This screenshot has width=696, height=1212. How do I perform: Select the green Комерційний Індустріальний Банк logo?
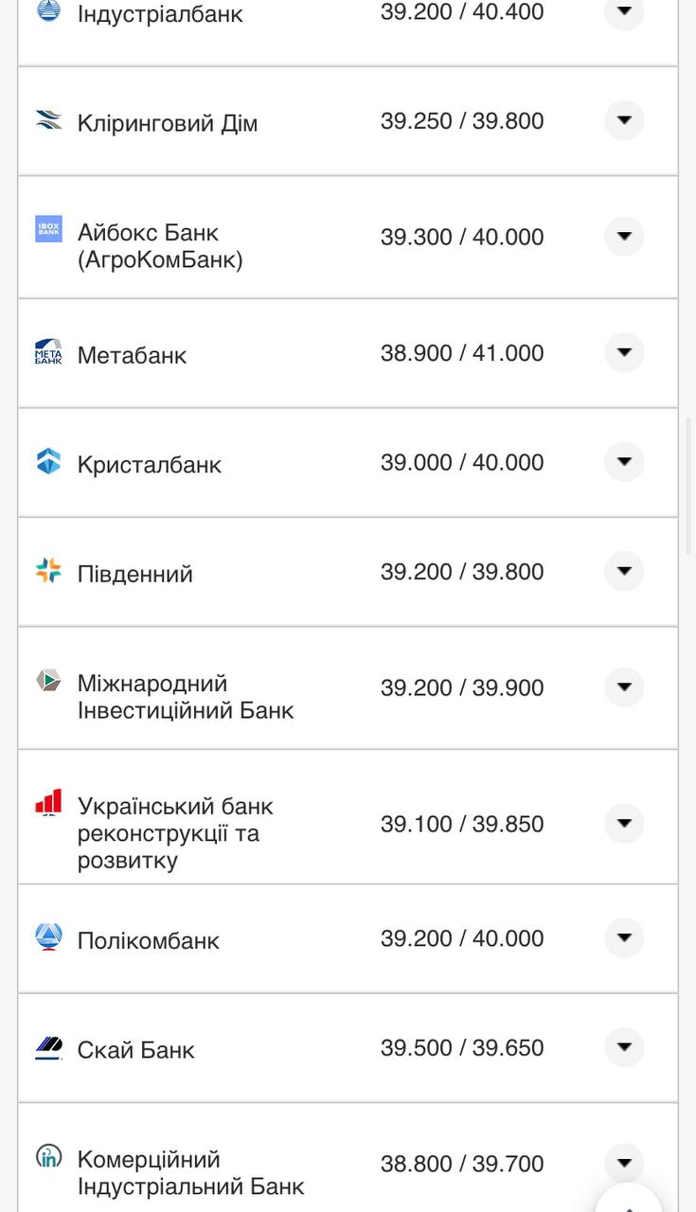coord(48,1157)
